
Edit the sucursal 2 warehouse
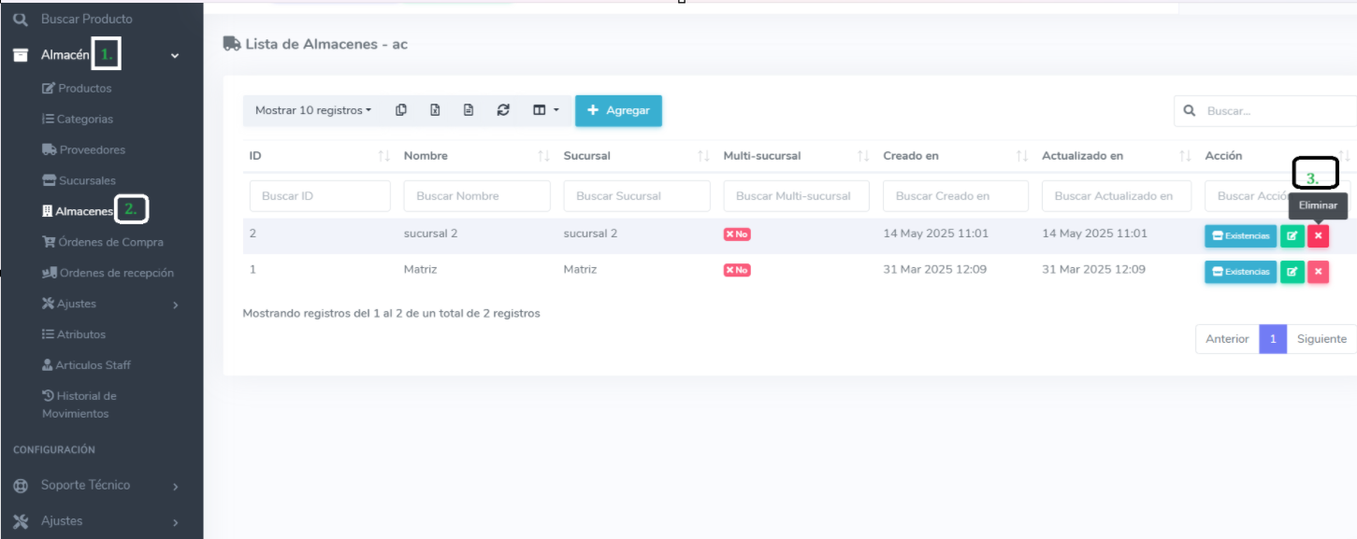(x=1292, y=236)
